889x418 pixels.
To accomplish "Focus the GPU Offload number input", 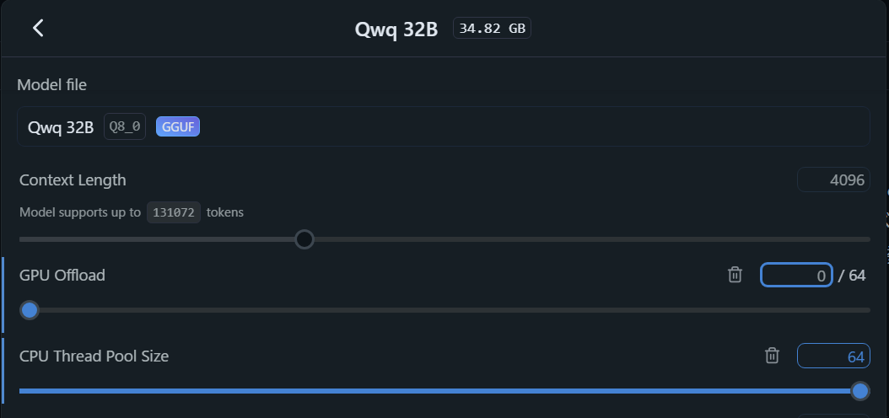I will coord(796,275).
